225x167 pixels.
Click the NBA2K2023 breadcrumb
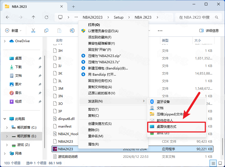92,17
